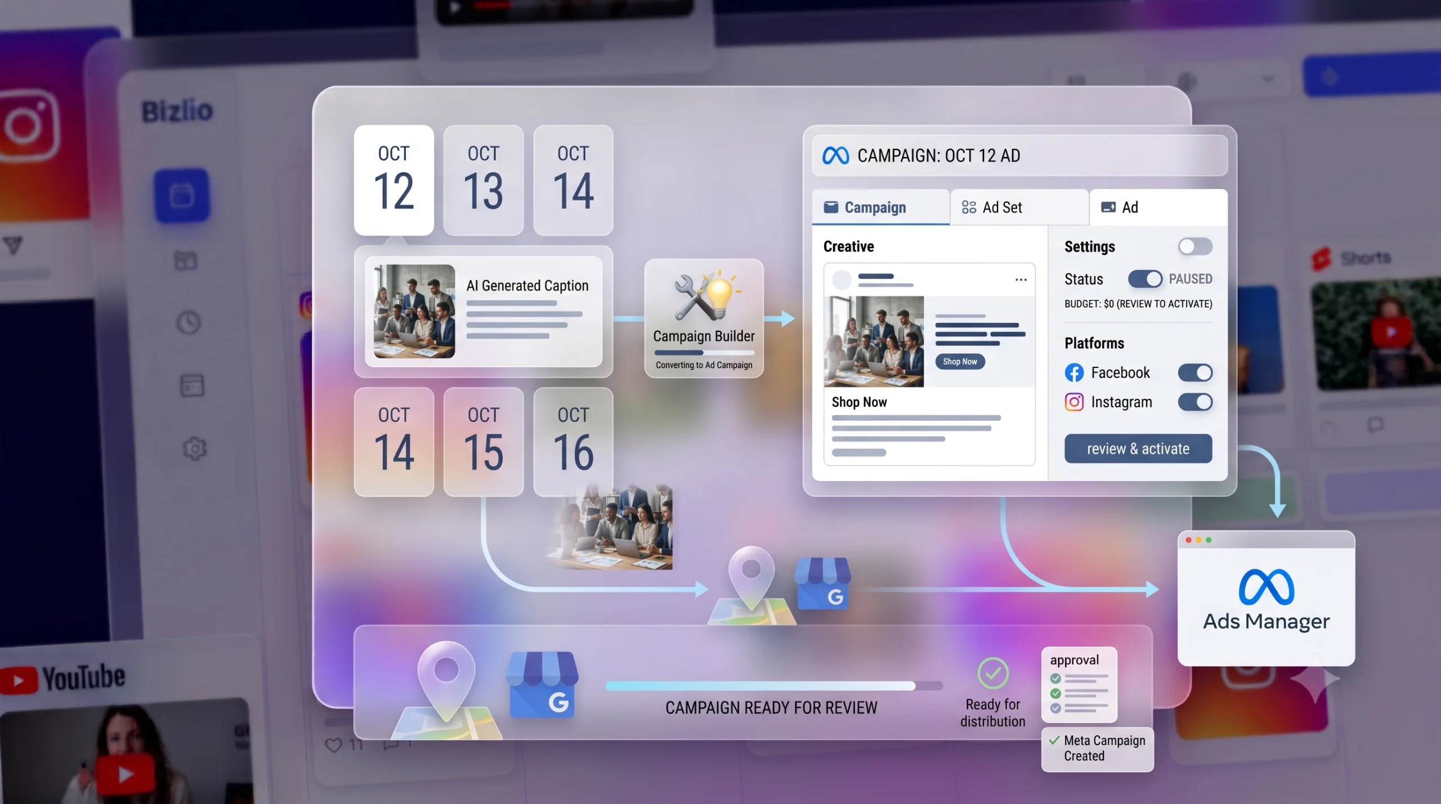Select the OCT 15 date card
The image size is (1441, 804).
click(484, 442)
